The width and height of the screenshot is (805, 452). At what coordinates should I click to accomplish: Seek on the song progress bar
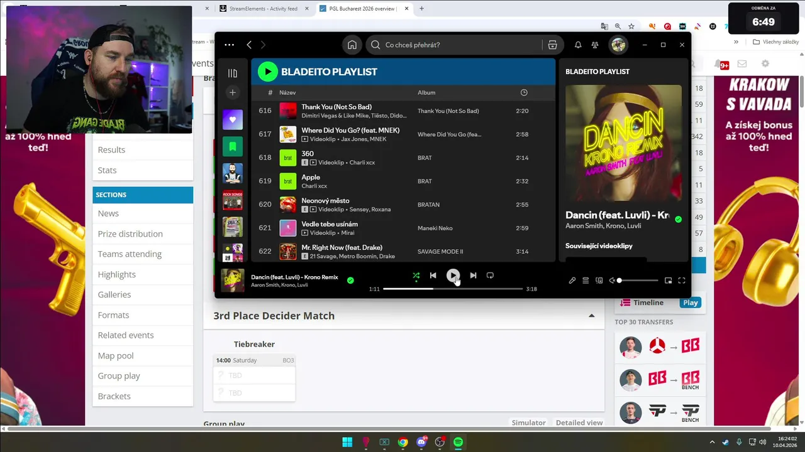point(453,289)
